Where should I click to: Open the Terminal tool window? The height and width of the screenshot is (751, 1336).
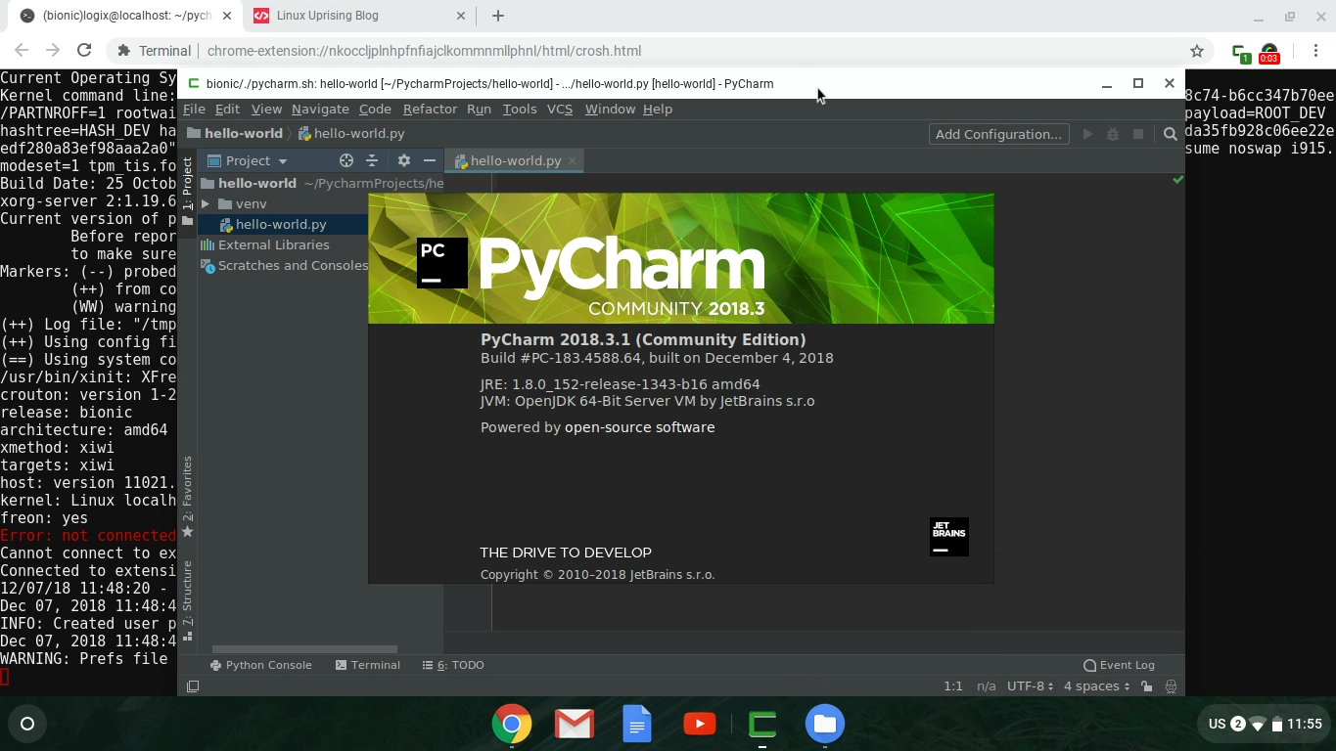pyautogui.click(x=368, y=665)
